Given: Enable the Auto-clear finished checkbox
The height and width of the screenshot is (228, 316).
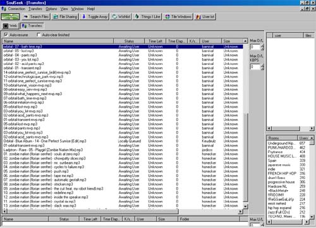Looking at the screenshot, I should pos(39,35).
